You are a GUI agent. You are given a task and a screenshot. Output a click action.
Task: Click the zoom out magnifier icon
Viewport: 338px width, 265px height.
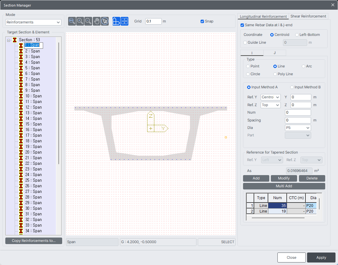tap(88, 21)
